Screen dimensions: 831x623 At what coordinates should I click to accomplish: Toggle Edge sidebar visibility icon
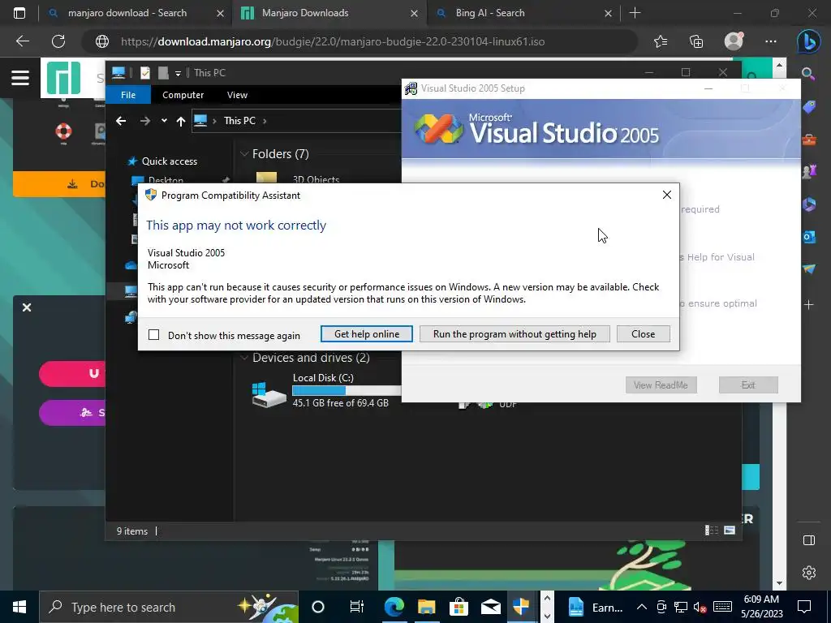[x=809, y=540]
